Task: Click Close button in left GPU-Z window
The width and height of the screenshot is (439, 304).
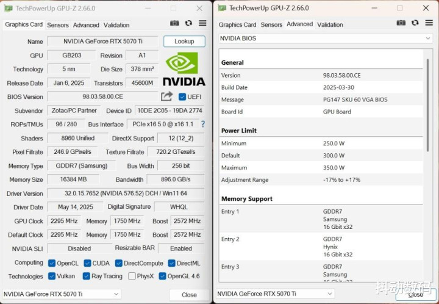Action: tap(189, 295)
